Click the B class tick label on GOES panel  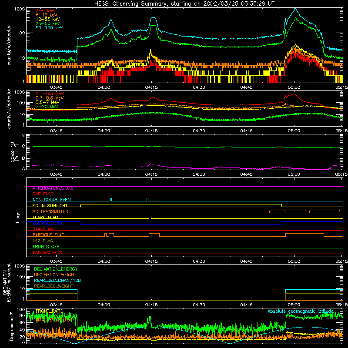pos(23,158)
